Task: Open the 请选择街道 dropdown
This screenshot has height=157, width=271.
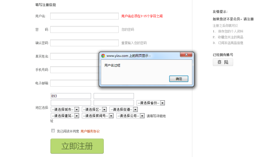Action: coord(124,109)
